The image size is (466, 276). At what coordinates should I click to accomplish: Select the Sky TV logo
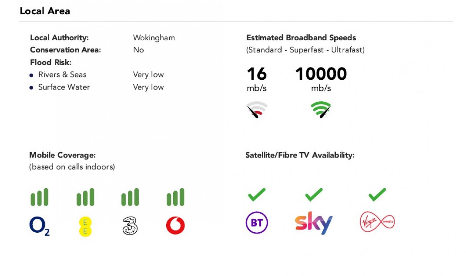(314, 223)
